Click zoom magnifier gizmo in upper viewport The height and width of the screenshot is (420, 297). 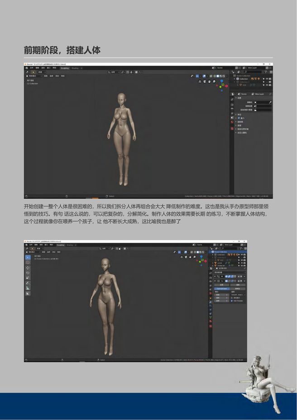pos(214,81)
